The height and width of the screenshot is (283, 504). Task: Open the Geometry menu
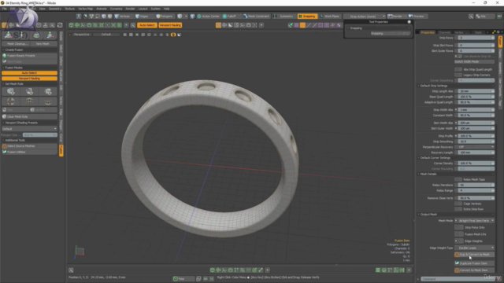54,9
